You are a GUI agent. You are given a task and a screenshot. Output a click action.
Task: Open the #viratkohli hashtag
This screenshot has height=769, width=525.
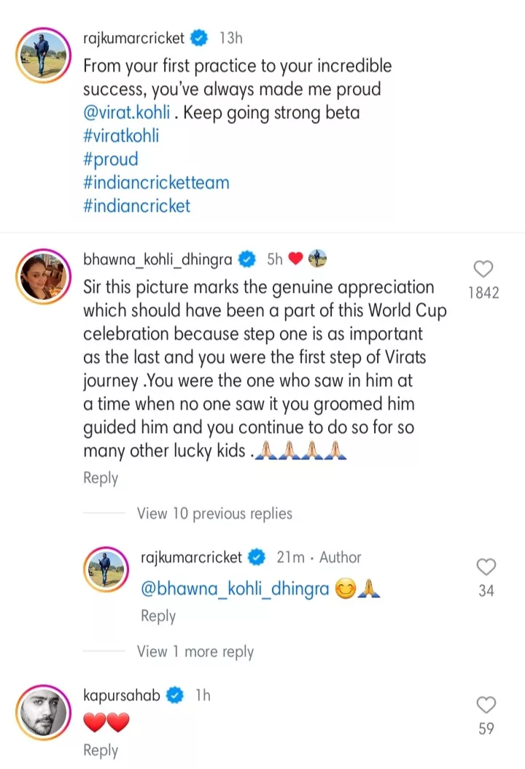121,137
